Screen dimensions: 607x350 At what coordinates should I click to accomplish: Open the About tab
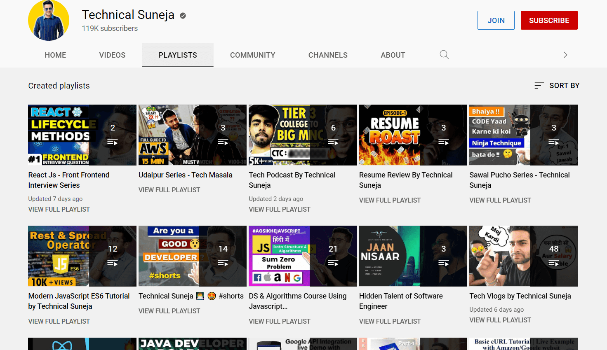[x=393, y=55]
